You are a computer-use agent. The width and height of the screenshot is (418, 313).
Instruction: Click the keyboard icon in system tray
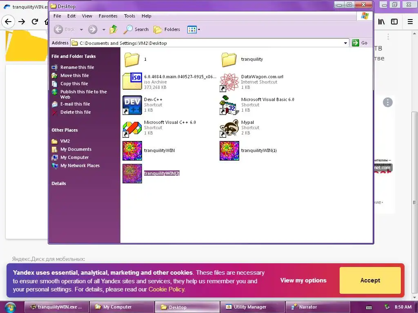click(x=369, y=307)
